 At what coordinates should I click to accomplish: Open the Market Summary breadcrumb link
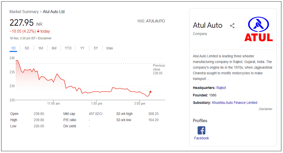point(24,12)
